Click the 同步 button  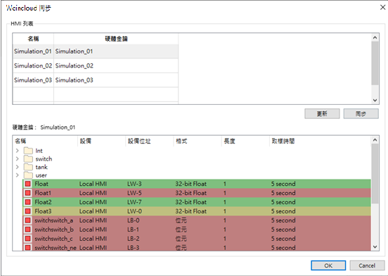361,114
